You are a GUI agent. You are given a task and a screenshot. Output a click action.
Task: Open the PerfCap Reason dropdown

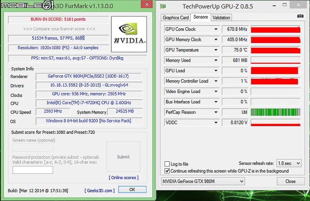[216, 112]
